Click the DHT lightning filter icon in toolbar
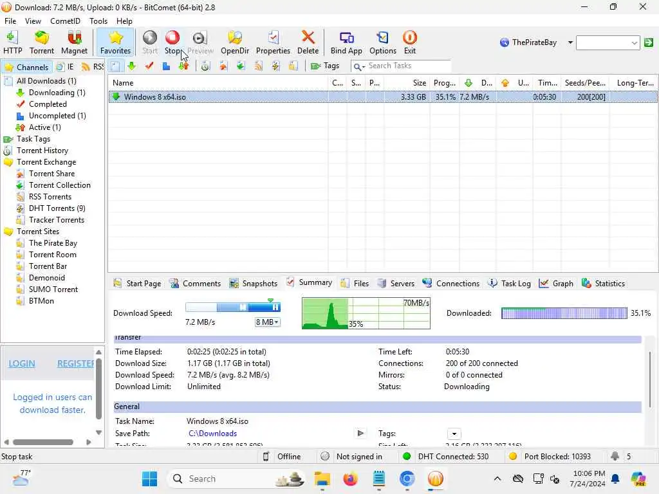This screenshot has width=659, height=494. pos(275,66)
